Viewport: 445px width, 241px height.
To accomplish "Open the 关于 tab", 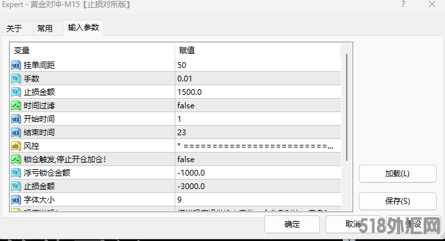I will (x=17, y=29).
